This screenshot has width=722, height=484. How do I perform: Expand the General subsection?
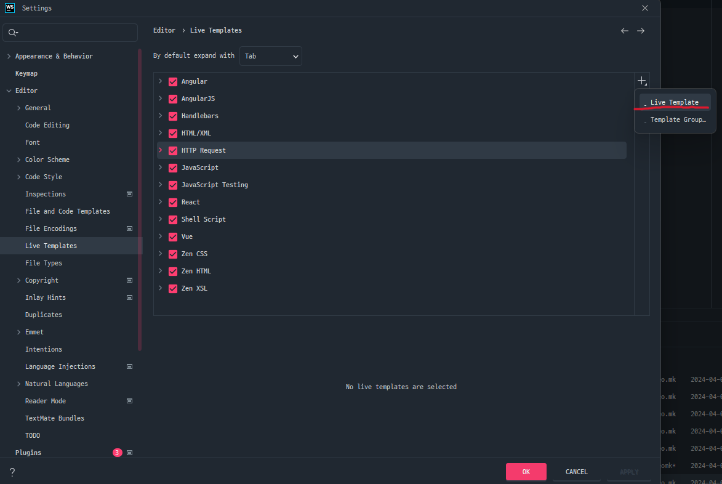point(19,108)
